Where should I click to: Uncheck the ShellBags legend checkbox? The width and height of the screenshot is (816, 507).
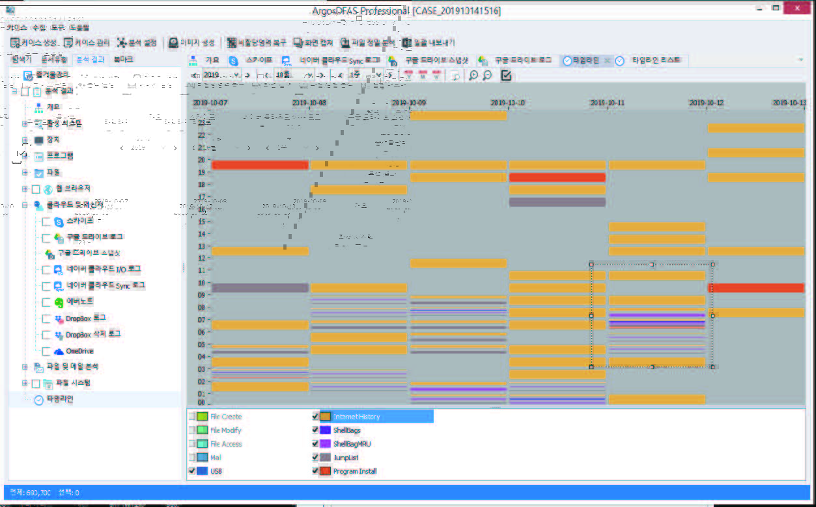(x=315, y=430)
